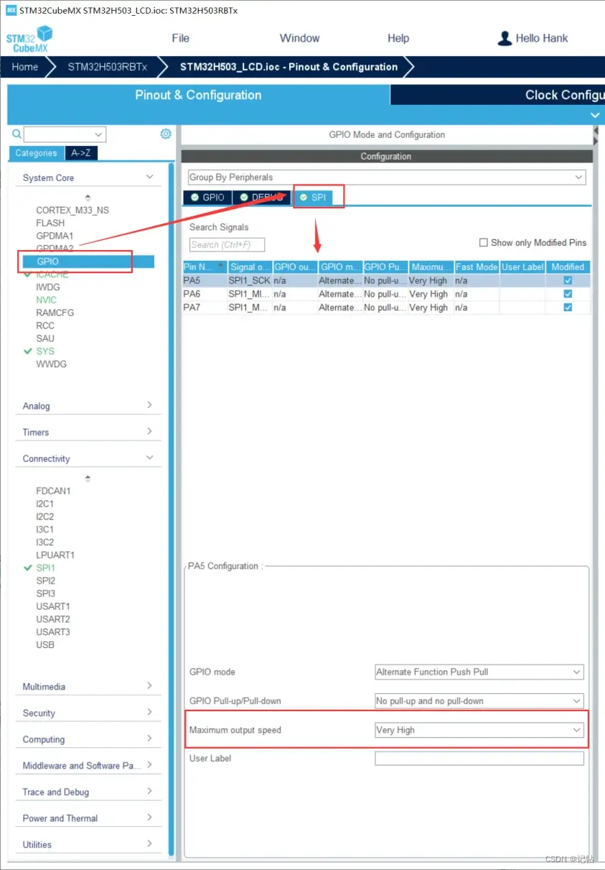Open the peripheral search combo box

65,134
